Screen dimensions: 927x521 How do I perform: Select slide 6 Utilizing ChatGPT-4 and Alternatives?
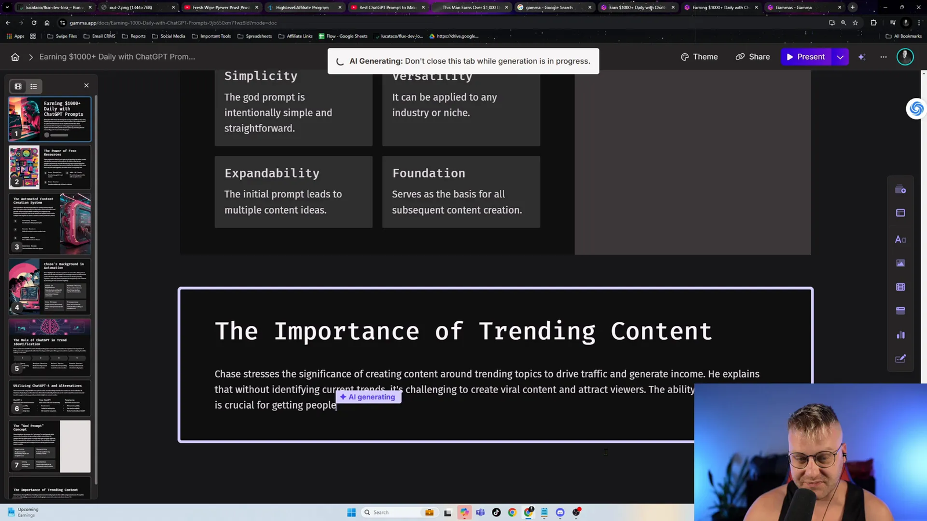tap(50, 398)
